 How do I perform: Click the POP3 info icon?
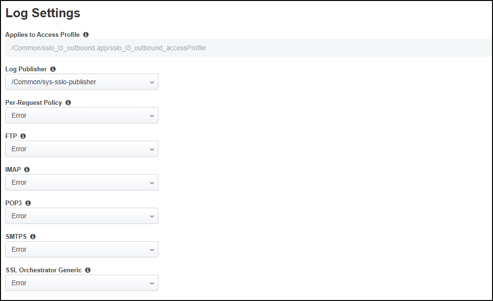[x=28, y=203]
